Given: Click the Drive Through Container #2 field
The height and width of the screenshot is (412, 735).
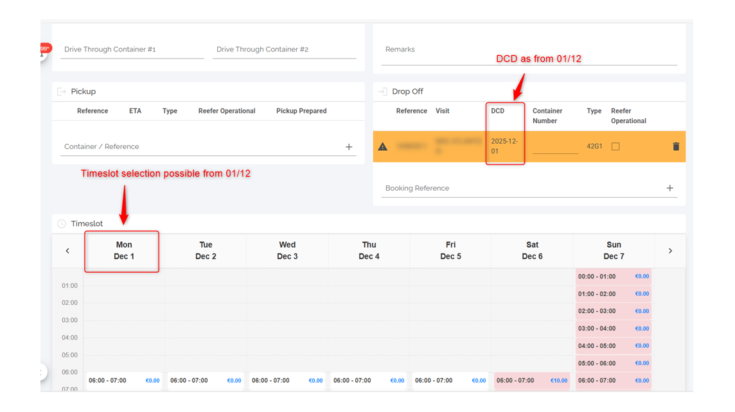Looking at the screenshot, I should point(284,49).
